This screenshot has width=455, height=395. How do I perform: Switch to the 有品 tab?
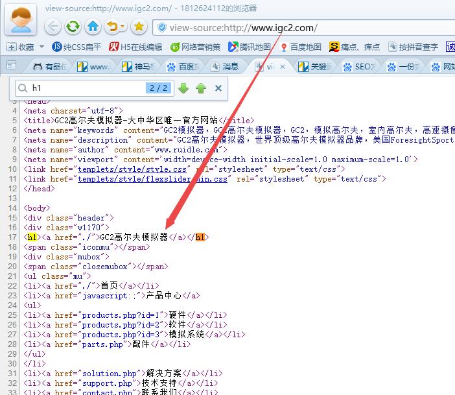pyautogui.click(x=49, y=67)
